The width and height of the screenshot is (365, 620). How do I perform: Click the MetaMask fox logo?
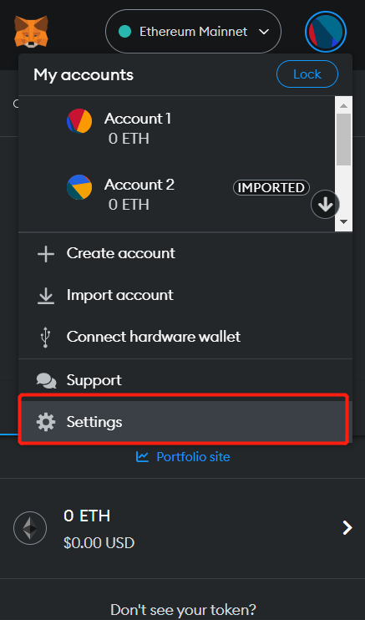31,31
